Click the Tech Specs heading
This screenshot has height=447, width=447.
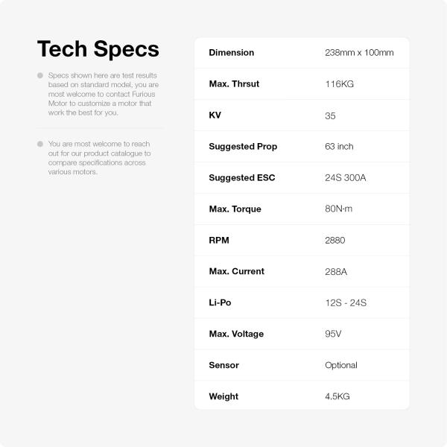(x=98, y=49)
